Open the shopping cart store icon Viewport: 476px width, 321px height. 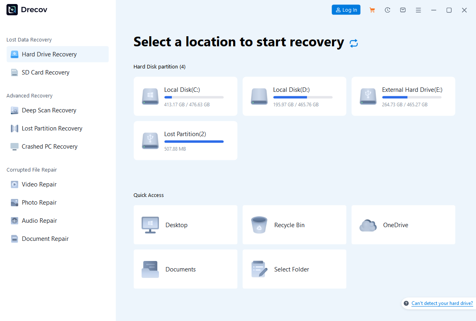coord(372,10)
